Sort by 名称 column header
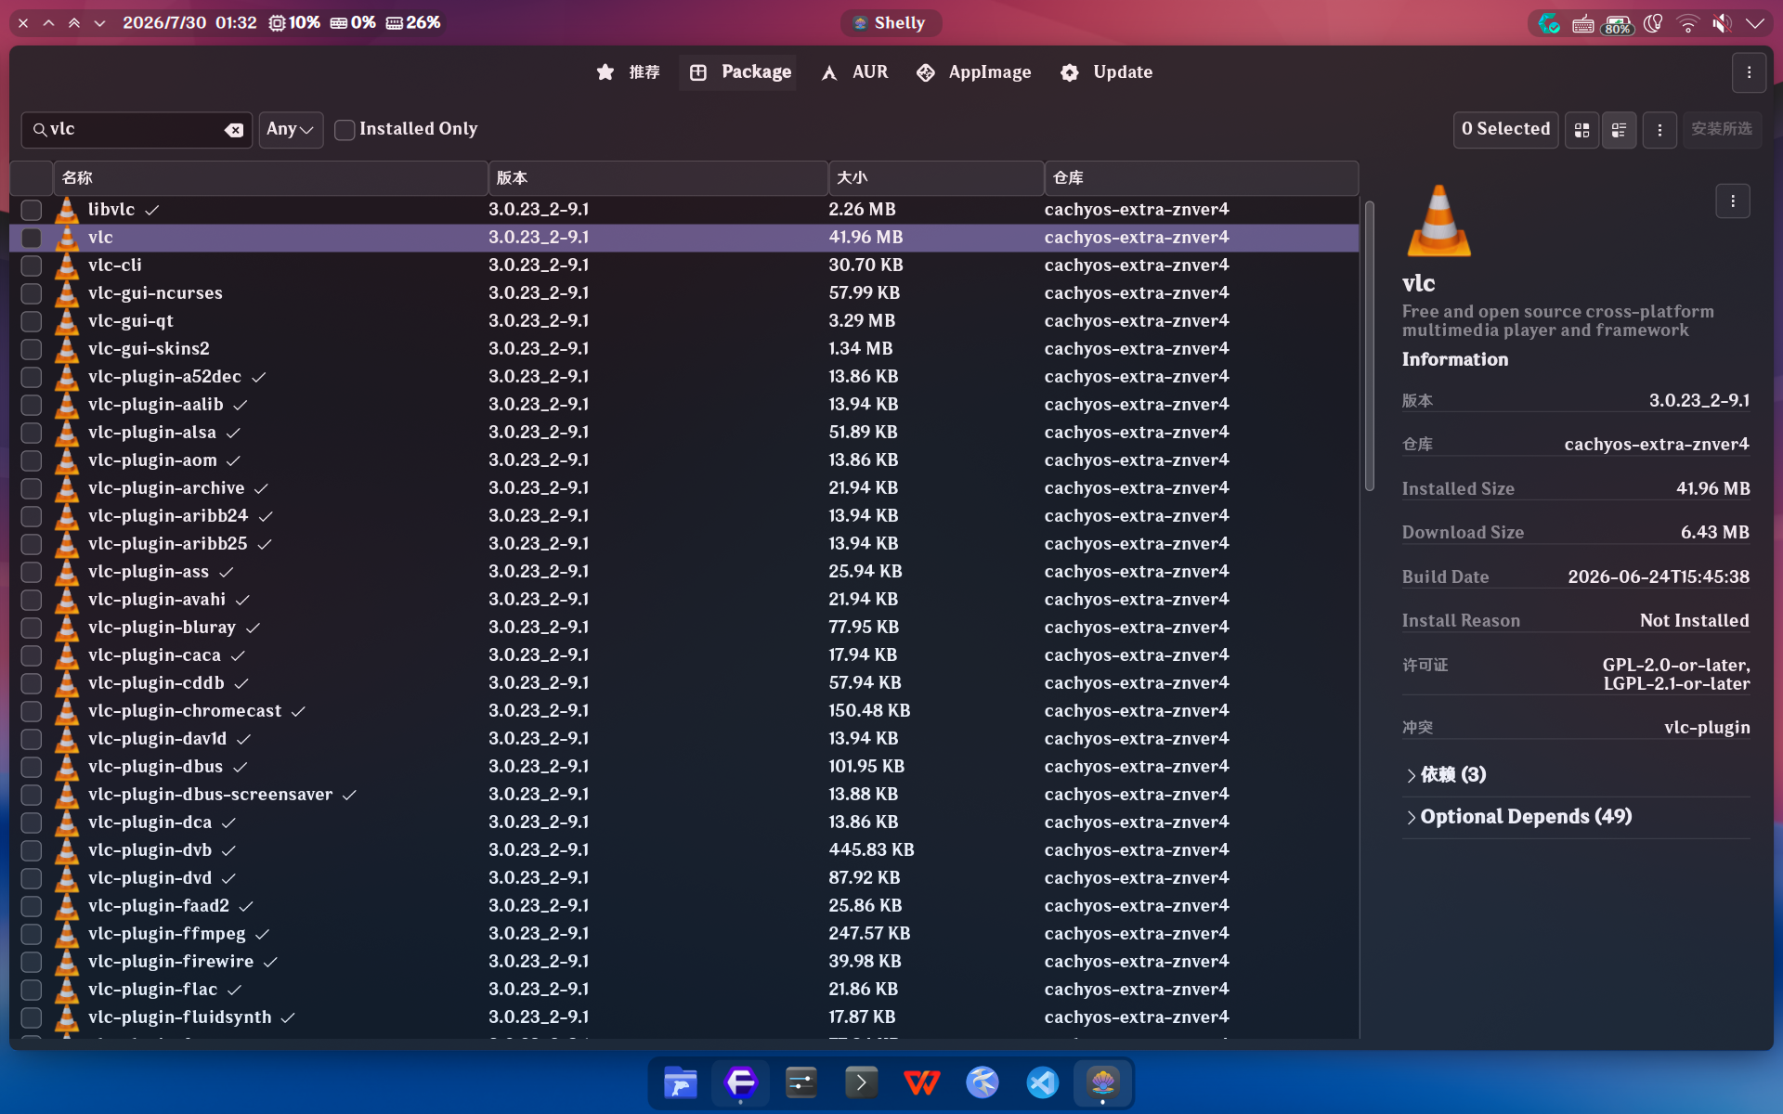Screen dimensions: 1783x1114 pyautogui.click(x=270, y=178)
